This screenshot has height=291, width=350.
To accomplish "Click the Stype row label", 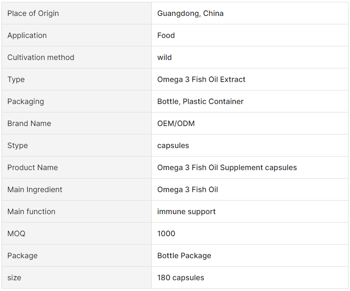I will coord(17,145).
